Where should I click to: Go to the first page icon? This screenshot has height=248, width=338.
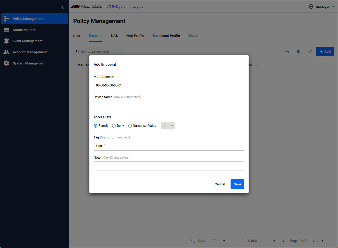coord(274,241)
